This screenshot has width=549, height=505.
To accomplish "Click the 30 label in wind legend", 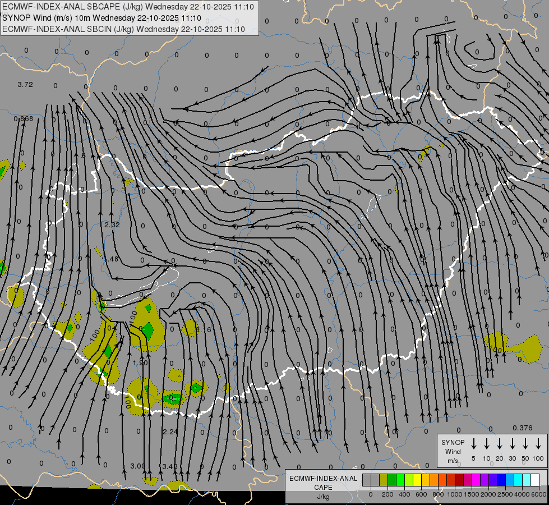I will [x=513, y=458].
